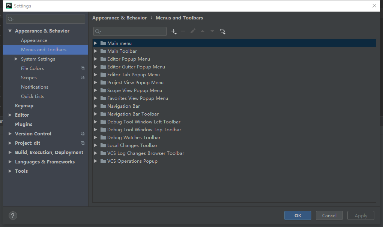Select the Edit Action pencil icon
This screenshot has height=227, width=383.
pyautogui.click(x=193, y=31)
